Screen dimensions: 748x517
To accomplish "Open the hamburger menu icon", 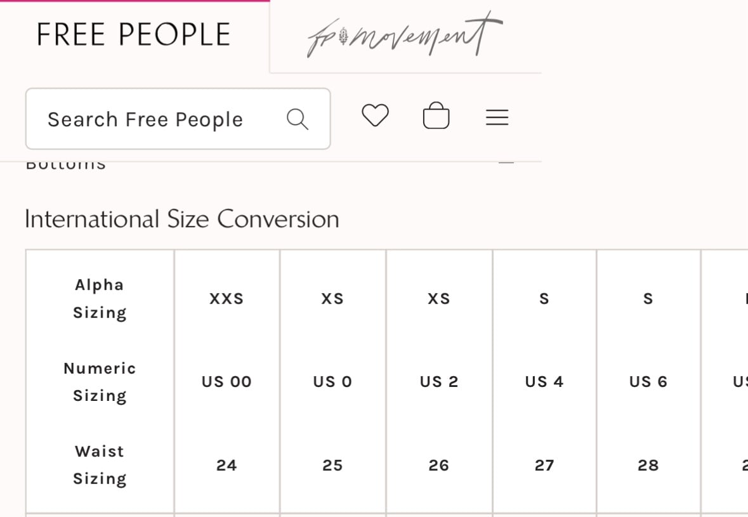I will (x=497, y=117).
